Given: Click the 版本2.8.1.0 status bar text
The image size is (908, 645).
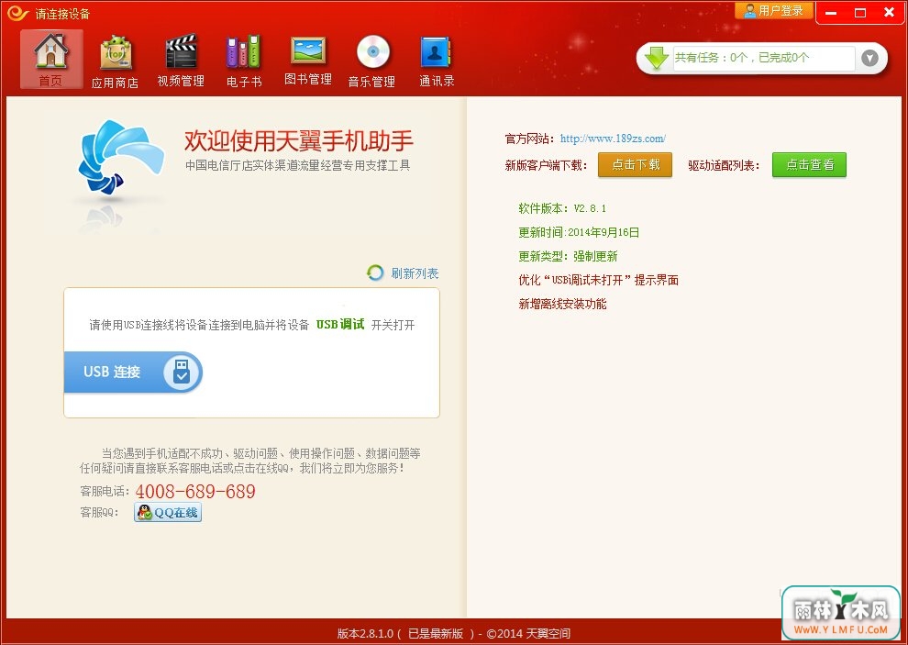Looking at the screenshot, I should [x=453, y=633].
